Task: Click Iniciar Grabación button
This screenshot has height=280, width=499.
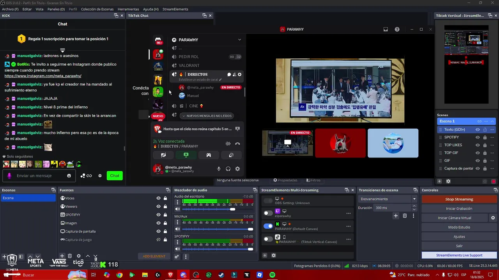Action: coord(459,208)
